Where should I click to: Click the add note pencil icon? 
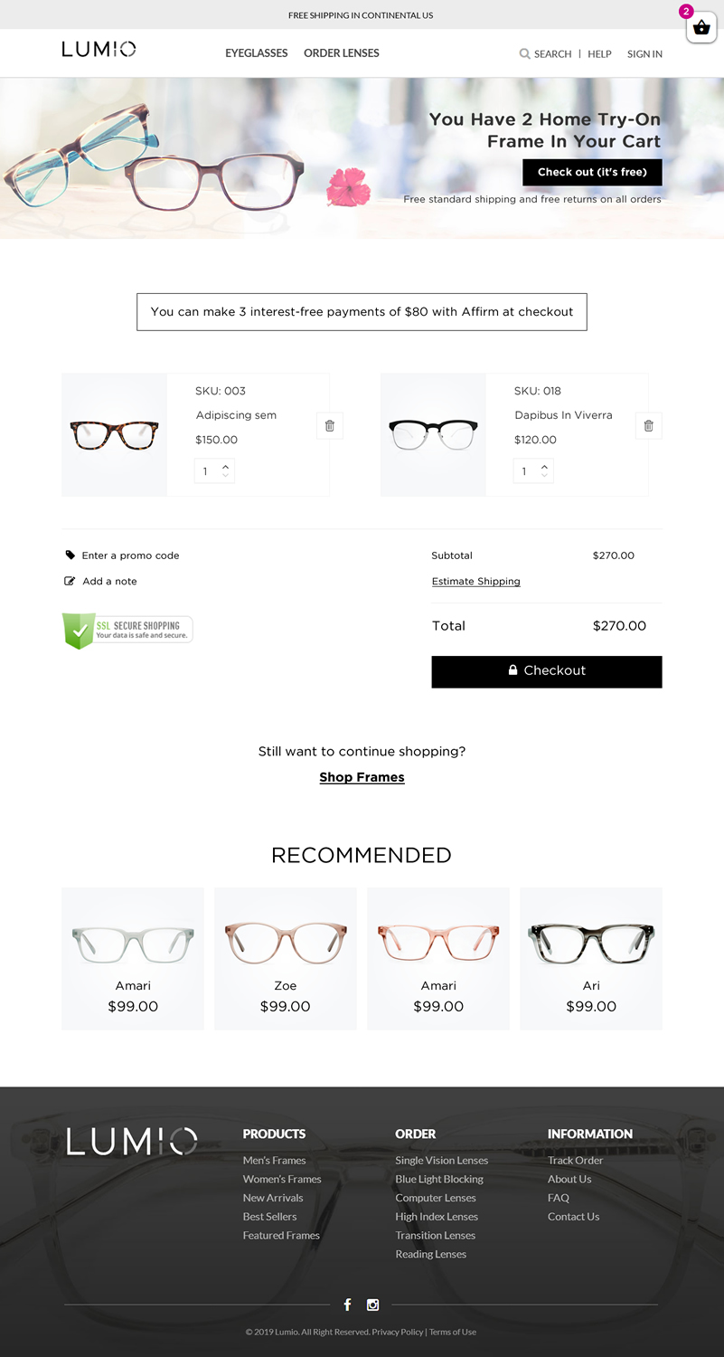coord(70,581)
